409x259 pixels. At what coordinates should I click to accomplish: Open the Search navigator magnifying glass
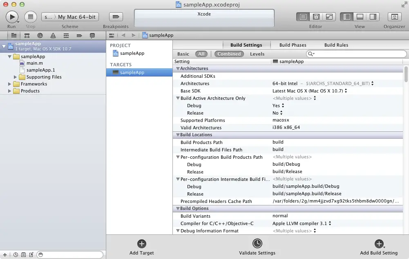pos(40,35)
